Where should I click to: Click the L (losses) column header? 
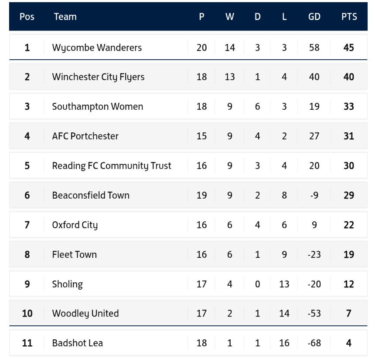pos(284,17)
